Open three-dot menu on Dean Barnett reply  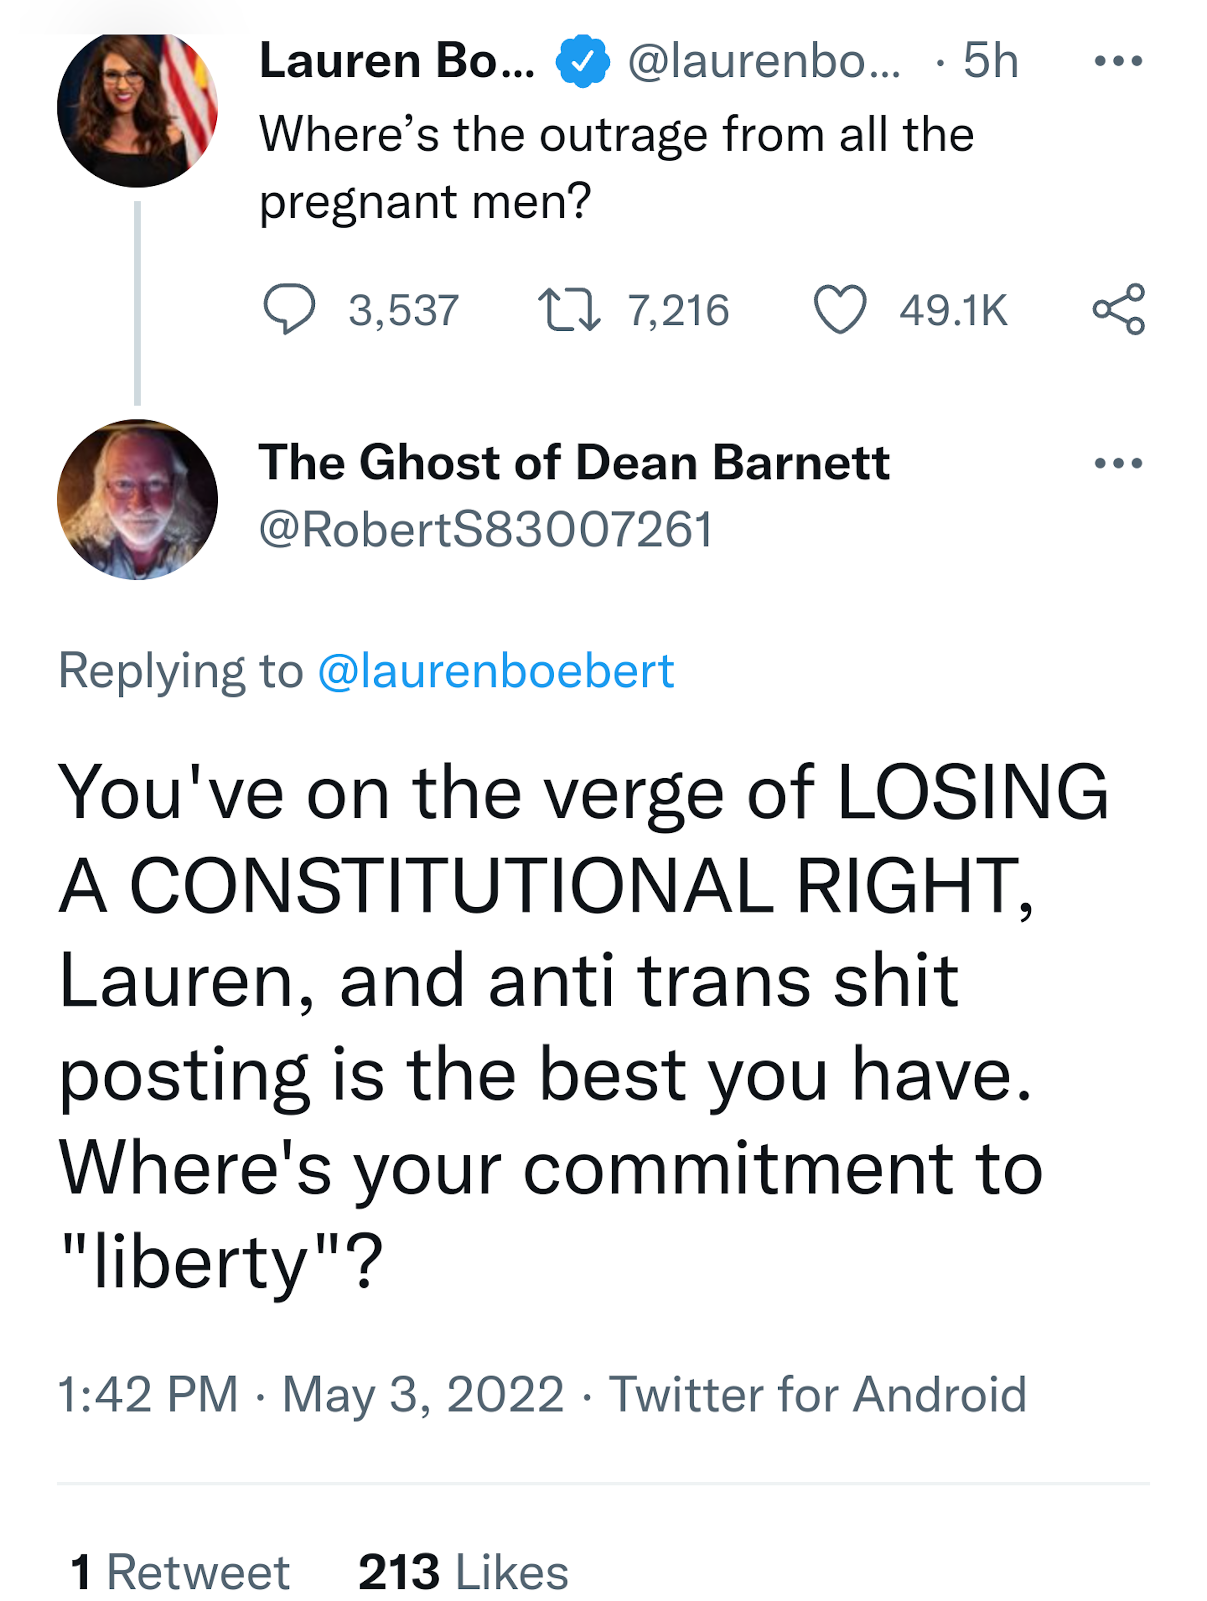[x=1118, y=463]
